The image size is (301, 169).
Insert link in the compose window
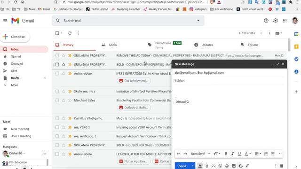pos(214,166)
